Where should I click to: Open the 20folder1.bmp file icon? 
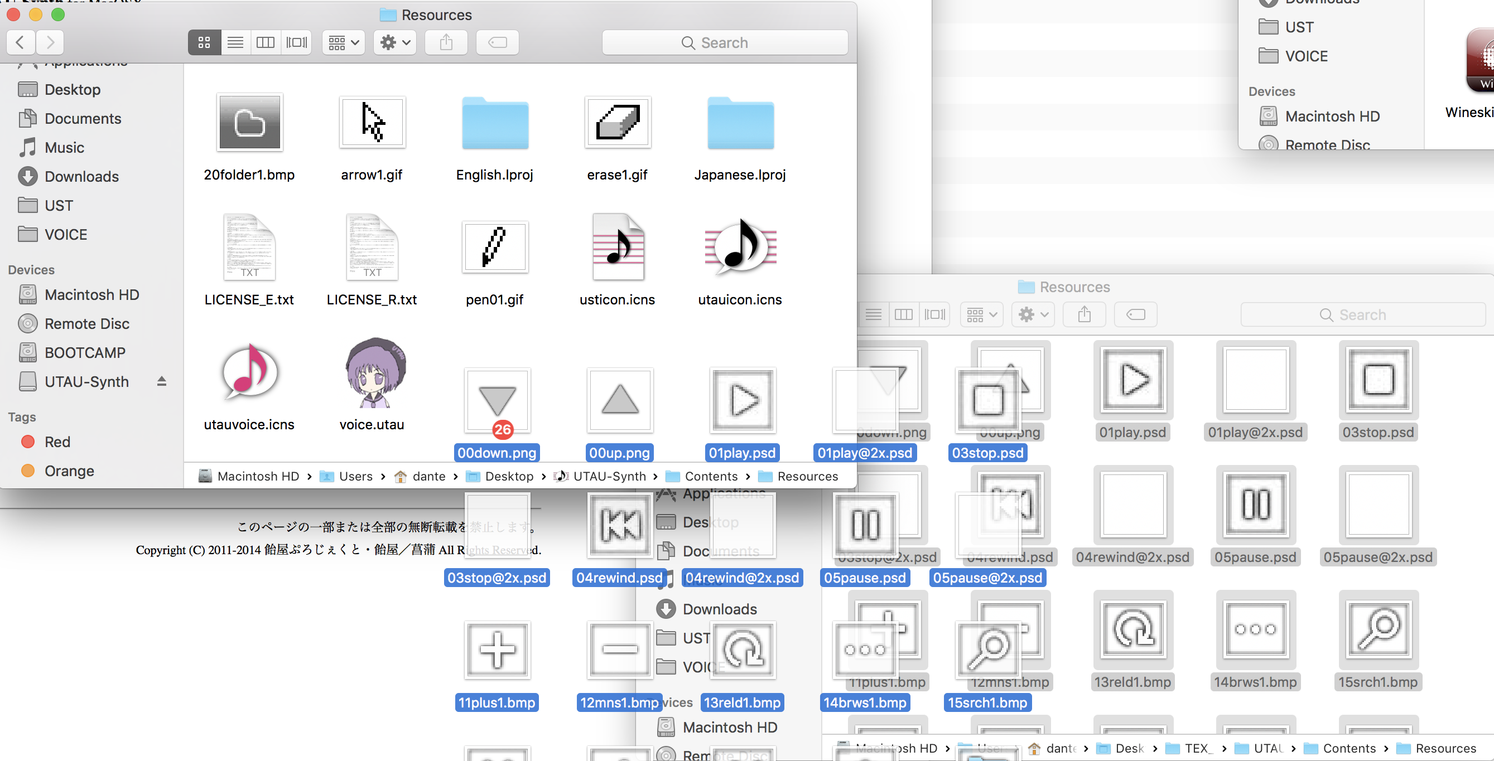click(x=249, y=122)
